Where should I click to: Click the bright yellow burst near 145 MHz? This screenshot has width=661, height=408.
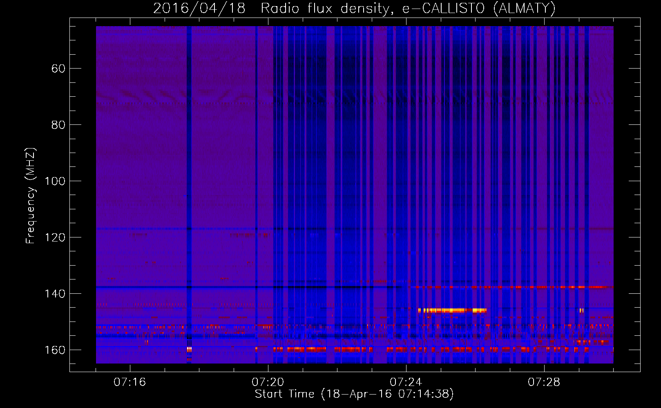[452, 310]
